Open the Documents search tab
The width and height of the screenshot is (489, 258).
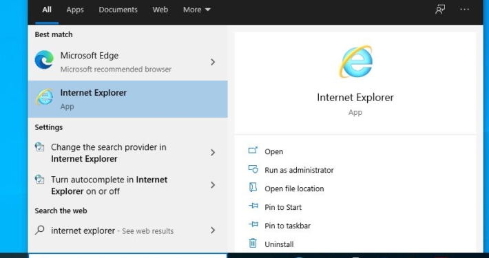118,10
